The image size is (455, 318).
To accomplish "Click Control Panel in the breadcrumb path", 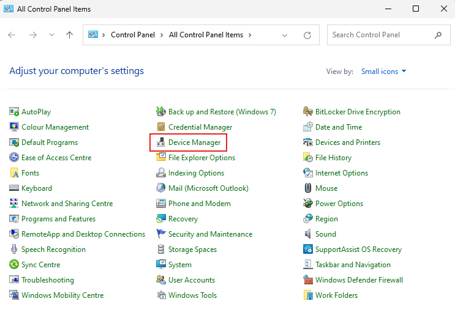I will [133, 35].
